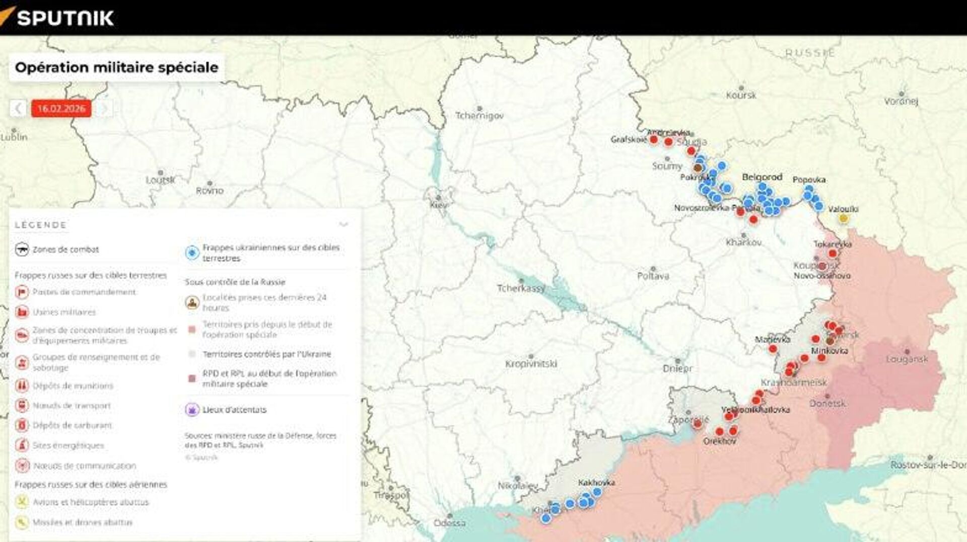Click the red marker at Tokarevka
The height and width of the screenshot is (542, 967).
coord(833,253)
